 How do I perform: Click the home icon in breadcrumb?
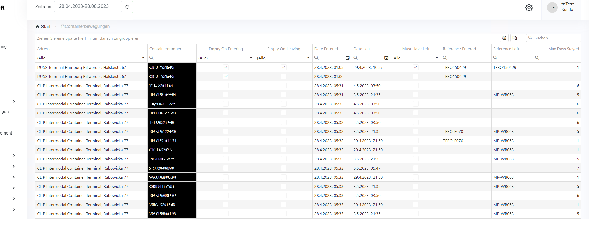(38, 26)
